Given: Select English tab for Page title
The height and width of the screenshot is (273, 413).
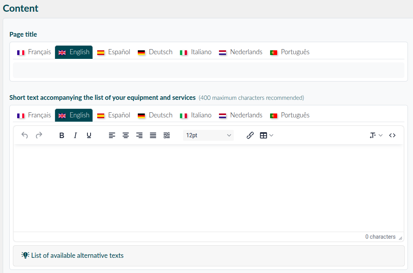Looking at the screenshot, I should coord(74,52).
